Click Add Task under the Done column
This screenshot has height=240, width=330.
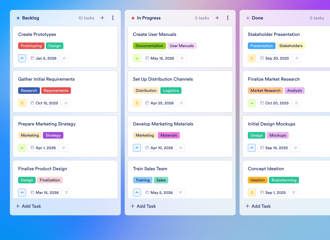(258, 206)
